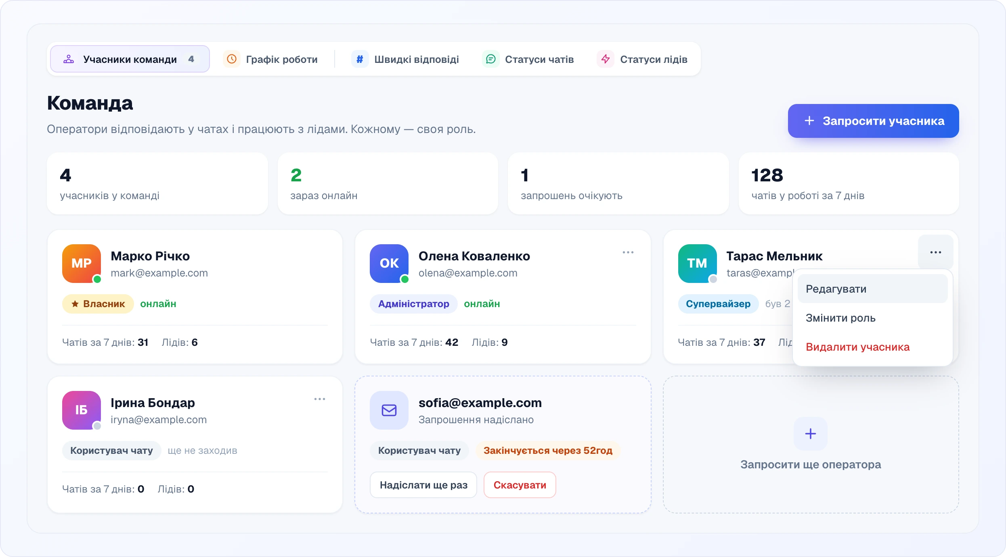Switch to the Графік роботи tab
Image resolution: width=1006 pixels, height=557 pixels.
pos(271,59)
